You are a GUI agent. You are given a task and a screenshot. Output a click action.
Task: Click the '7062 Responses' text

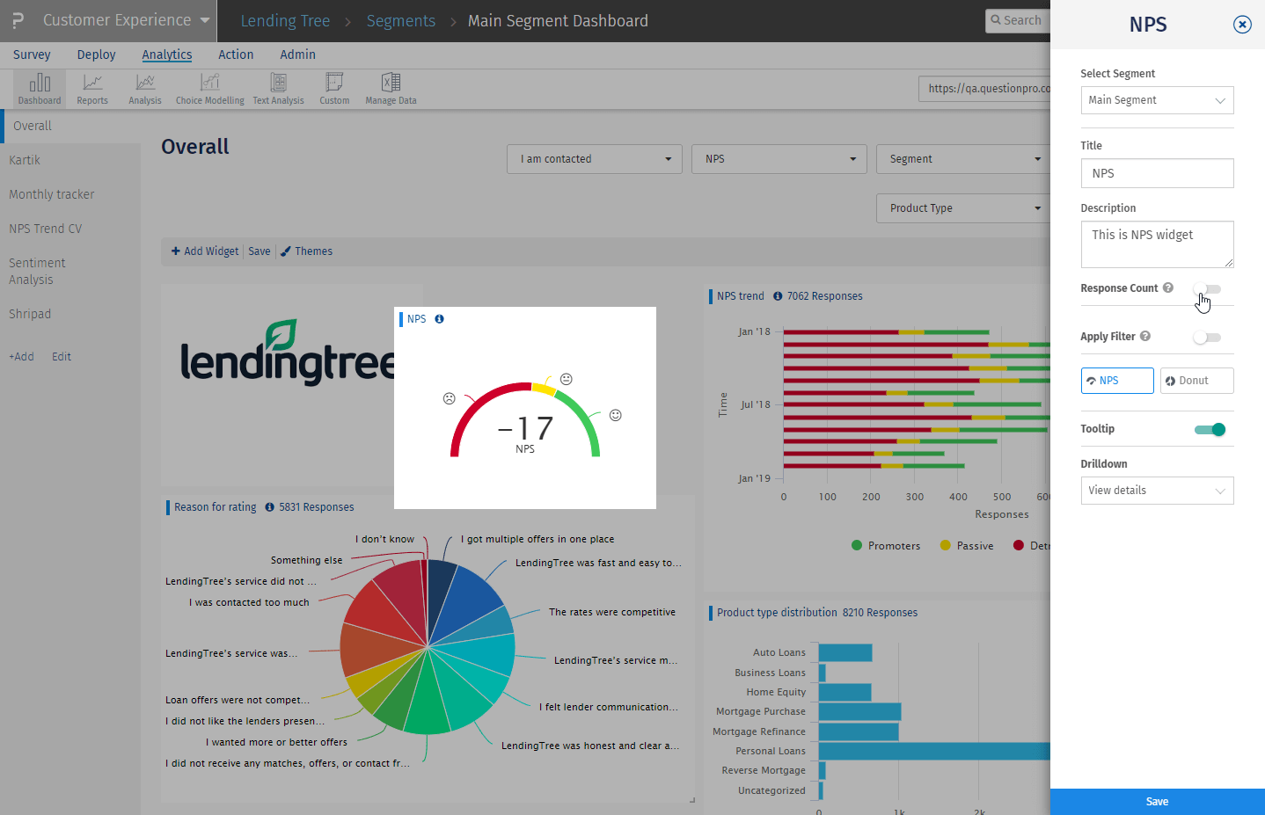(825, 296)
